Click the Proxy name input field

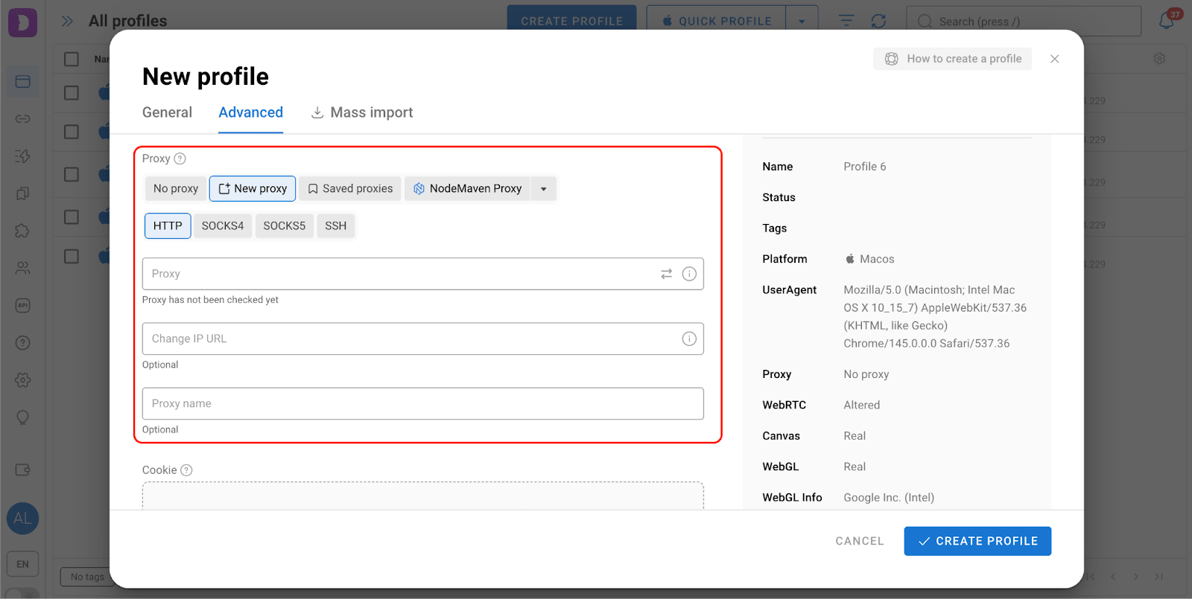pos(422,403)
